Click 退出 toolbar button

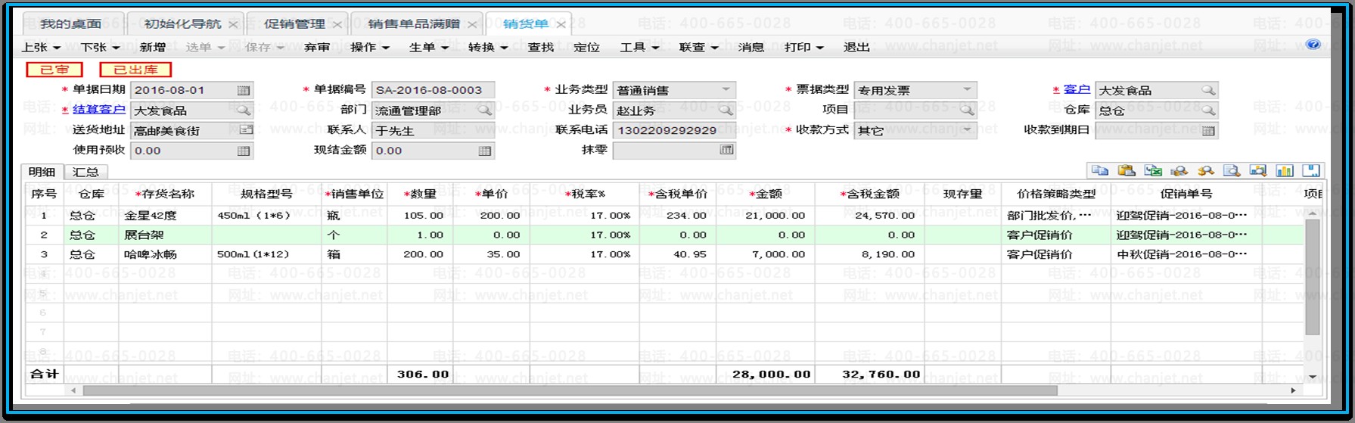pyautogui.click(x=856, y=47)
